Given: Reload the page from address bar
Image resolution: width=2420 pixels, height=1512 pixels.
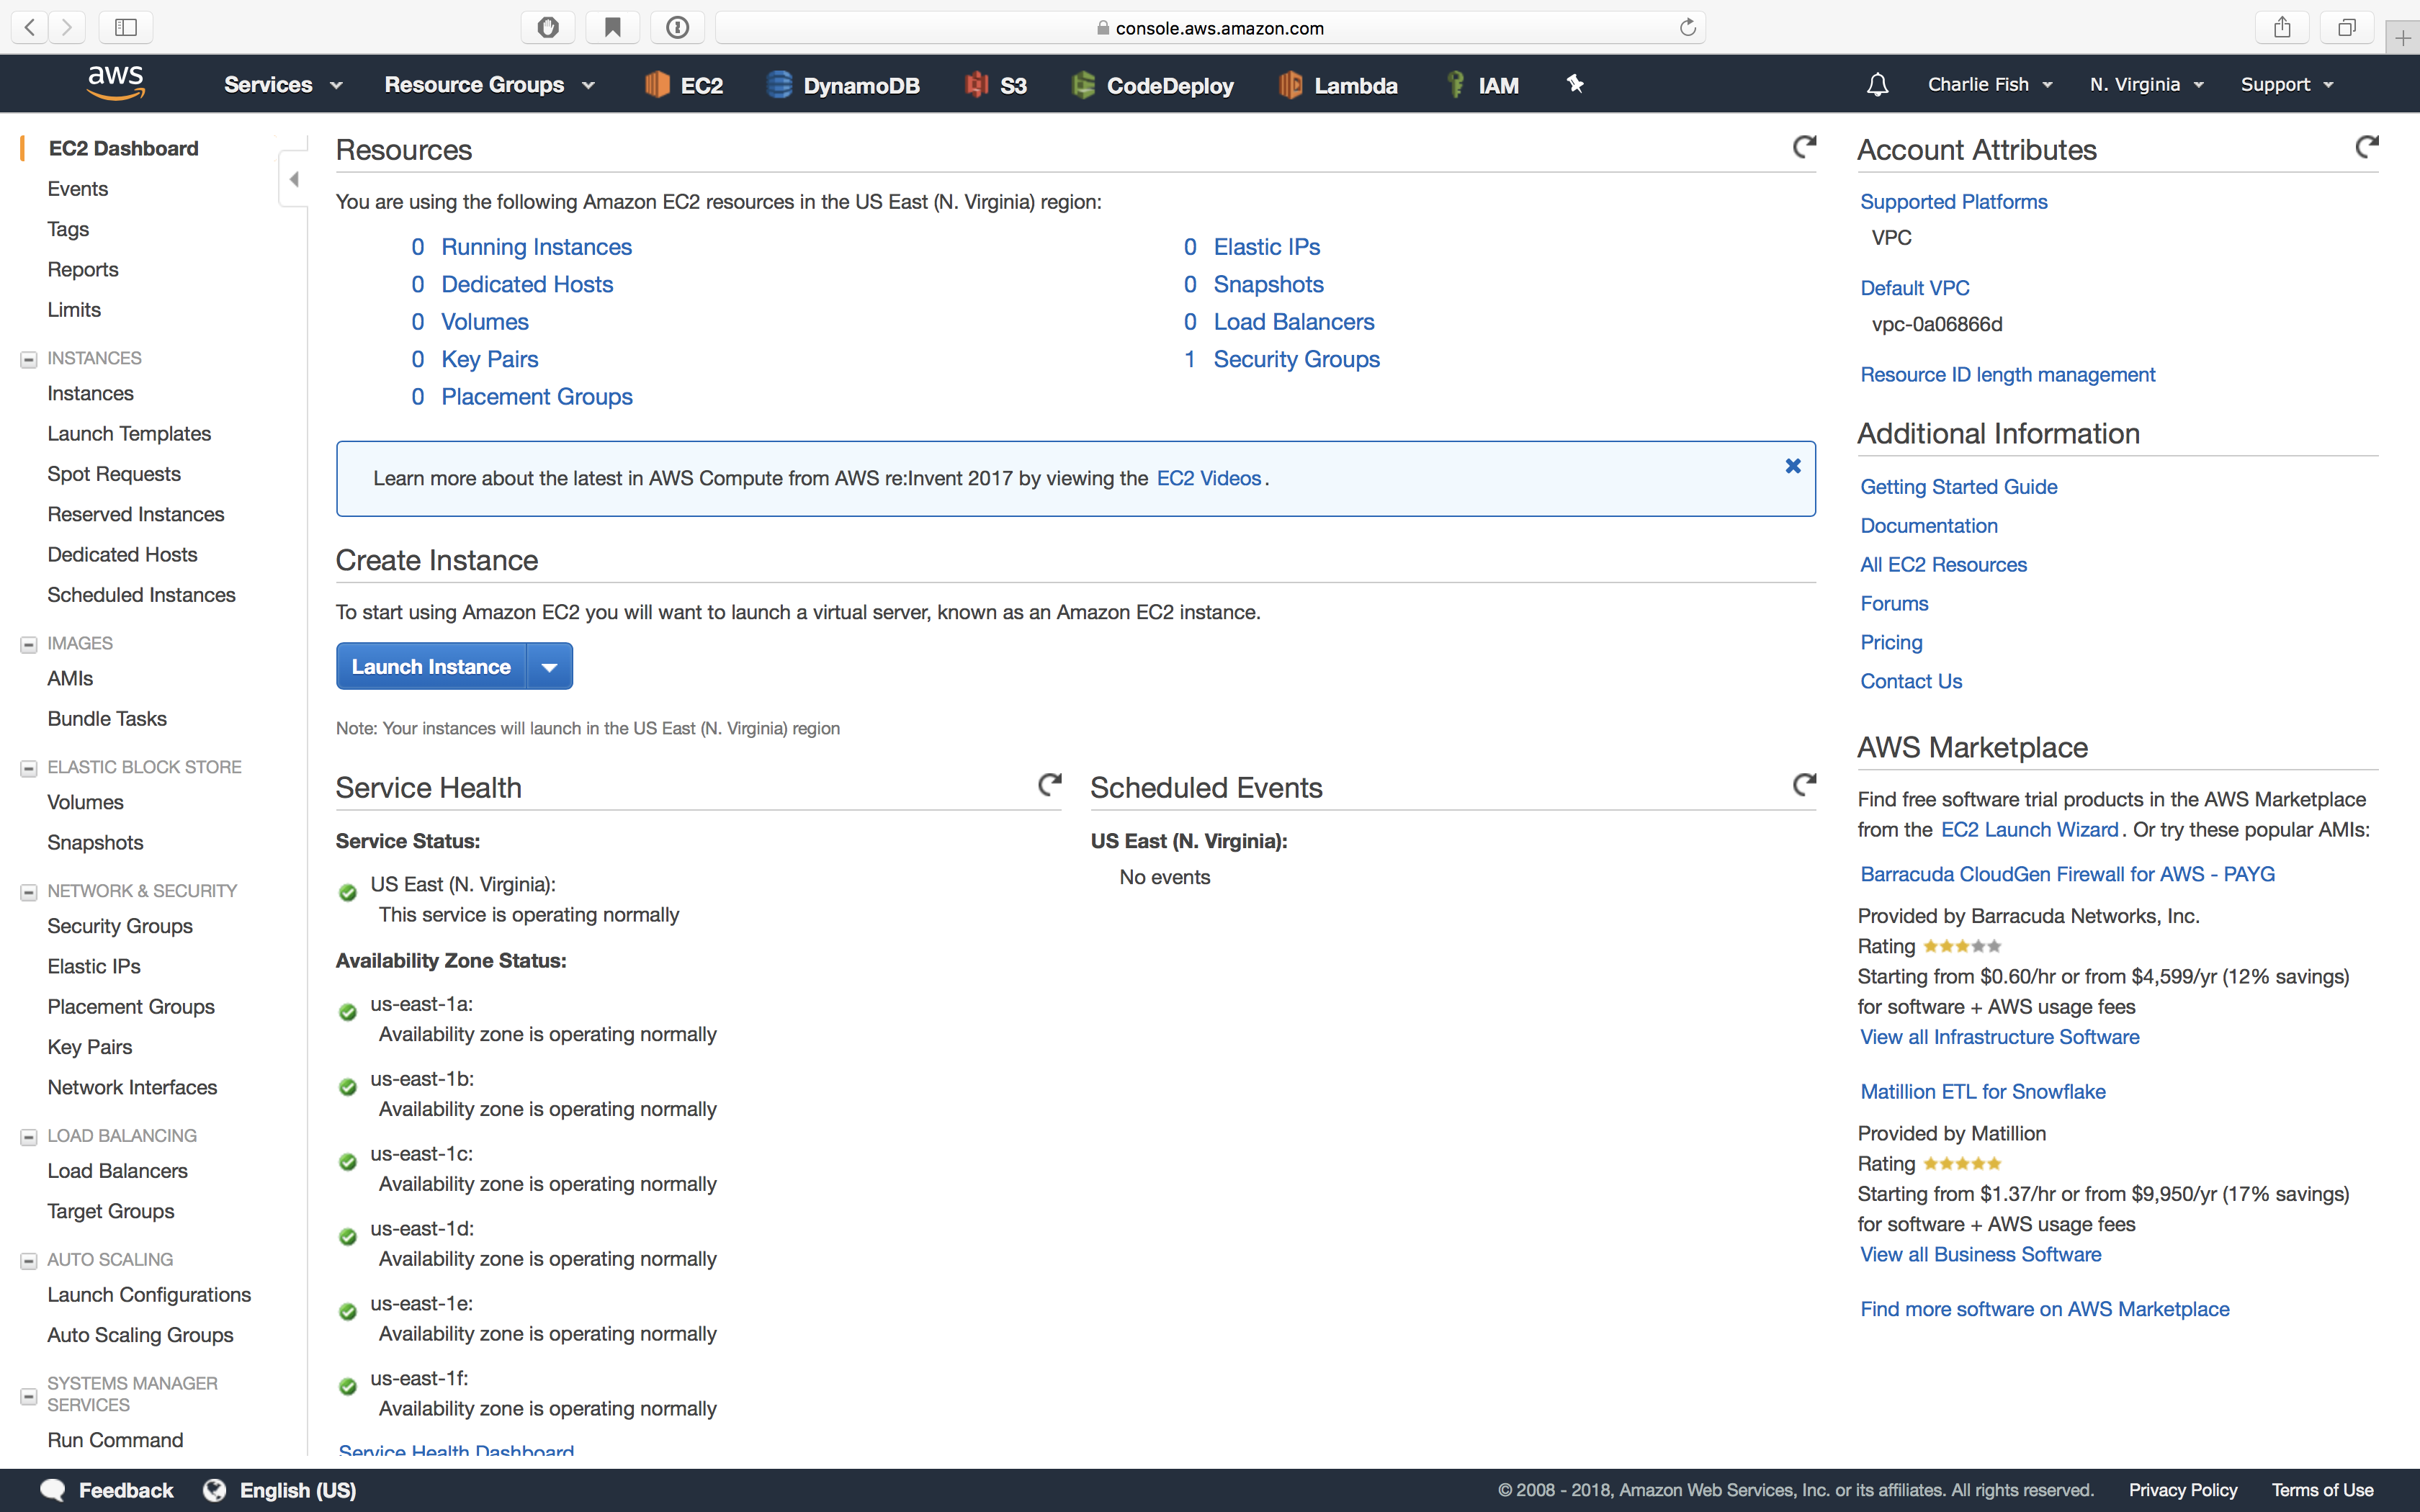Looking at the screenshot, I should 1688,27.
